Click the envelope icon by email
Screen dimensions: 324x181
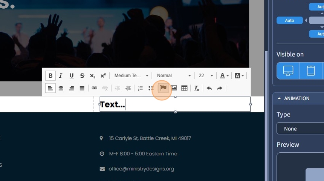pyautogui.click(x=102, y=169)
